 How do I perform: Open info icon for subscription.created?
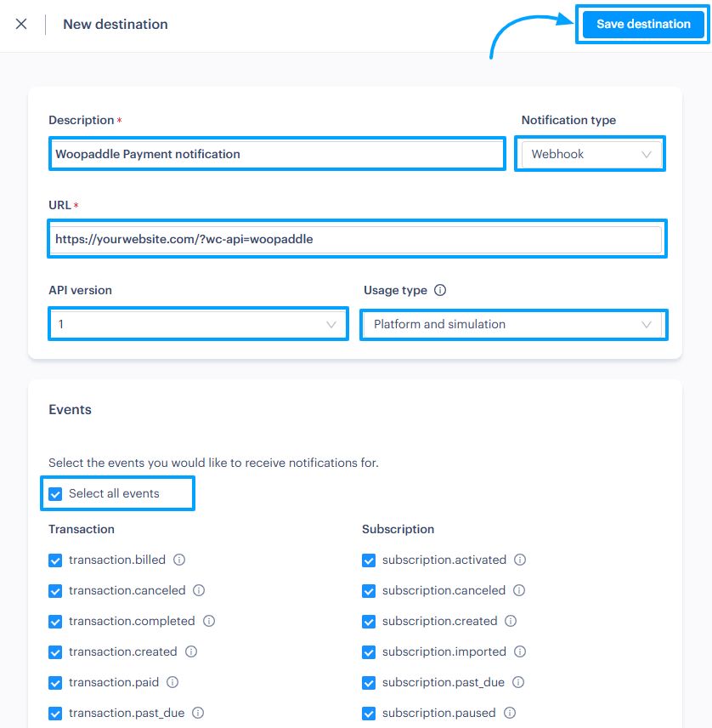[x=511, y=621]
